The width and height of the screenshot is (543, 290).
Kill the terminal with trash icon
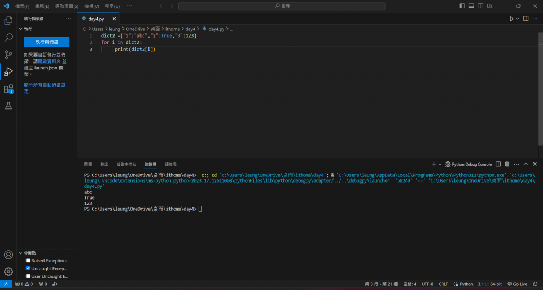click(507, 164)
